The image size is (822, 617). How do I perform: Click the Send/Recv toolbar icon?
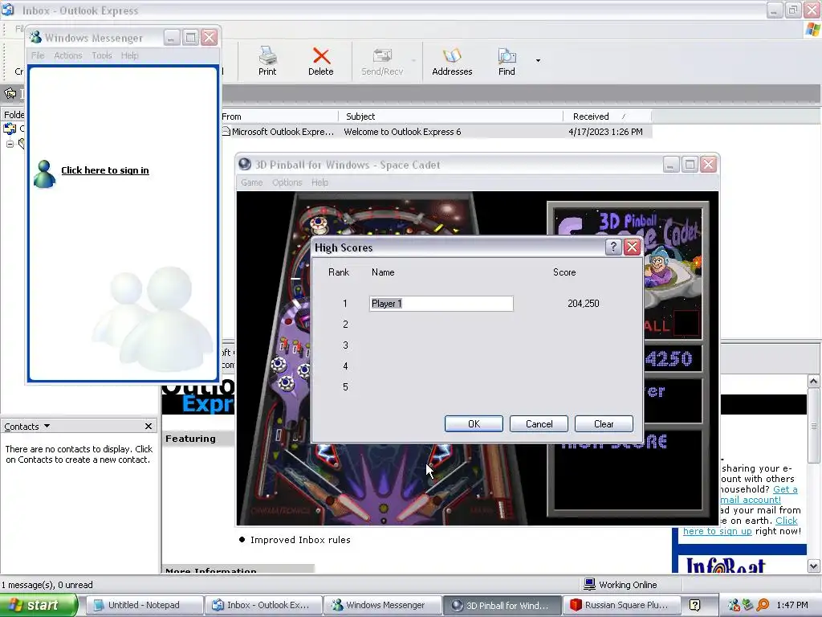382,61
